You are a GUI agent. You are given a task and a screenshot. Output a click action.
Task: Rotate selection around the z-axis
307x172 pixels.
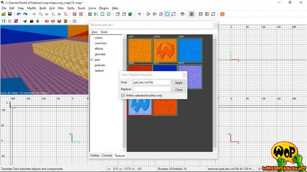click(65, 14)
